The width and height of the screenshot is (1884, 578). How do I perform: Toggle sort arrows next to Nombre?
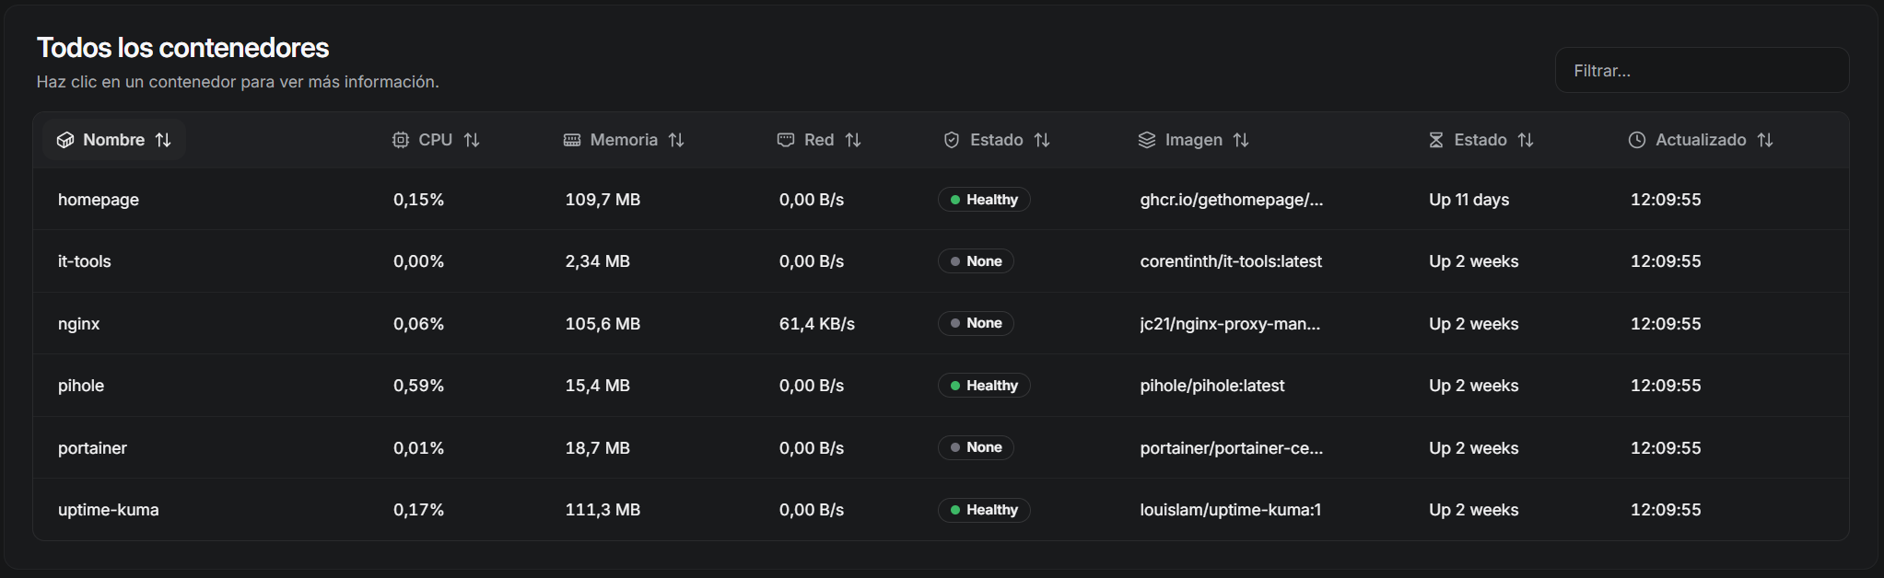pyautogui.click(x=163, y=140)
